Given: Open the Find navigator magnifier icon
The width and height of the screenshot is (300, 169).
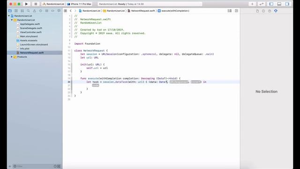Looking at the screenshot, I should click(x=28, y=11).
